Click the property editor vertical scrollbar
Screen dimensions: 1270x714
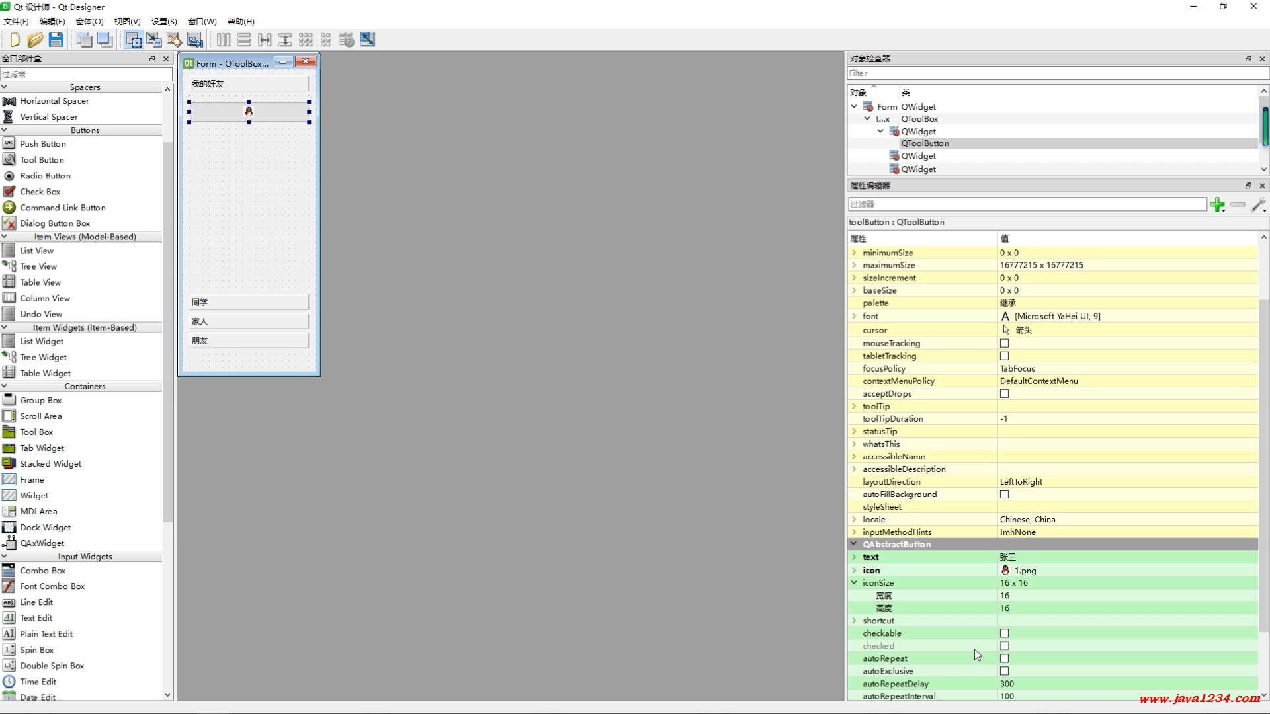1263,463
